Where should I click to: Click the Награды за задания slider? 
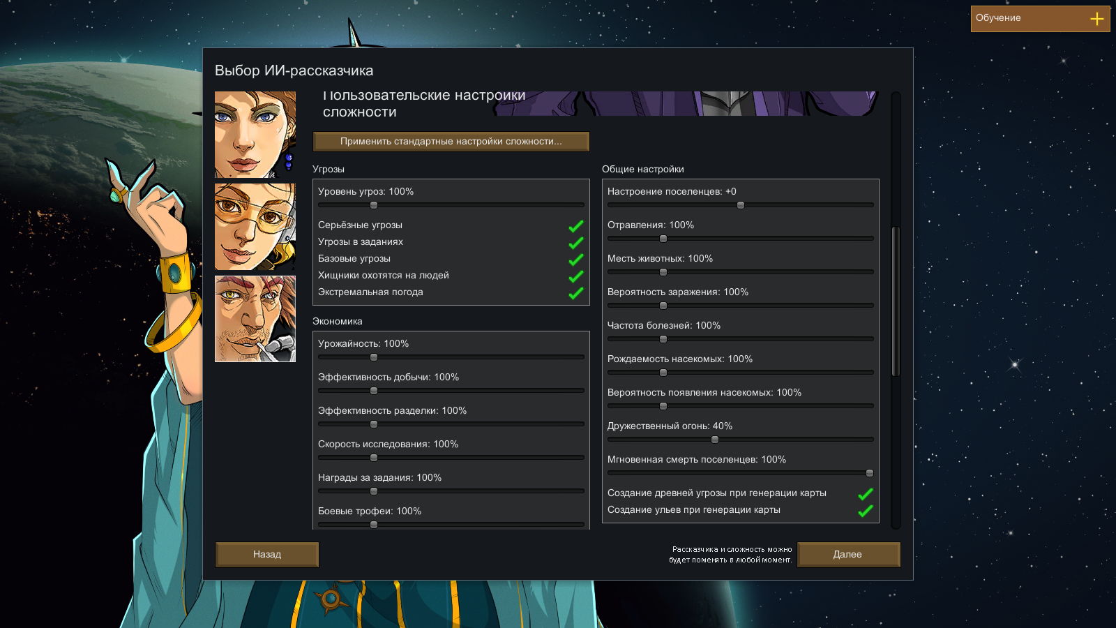tap(451, 491)
